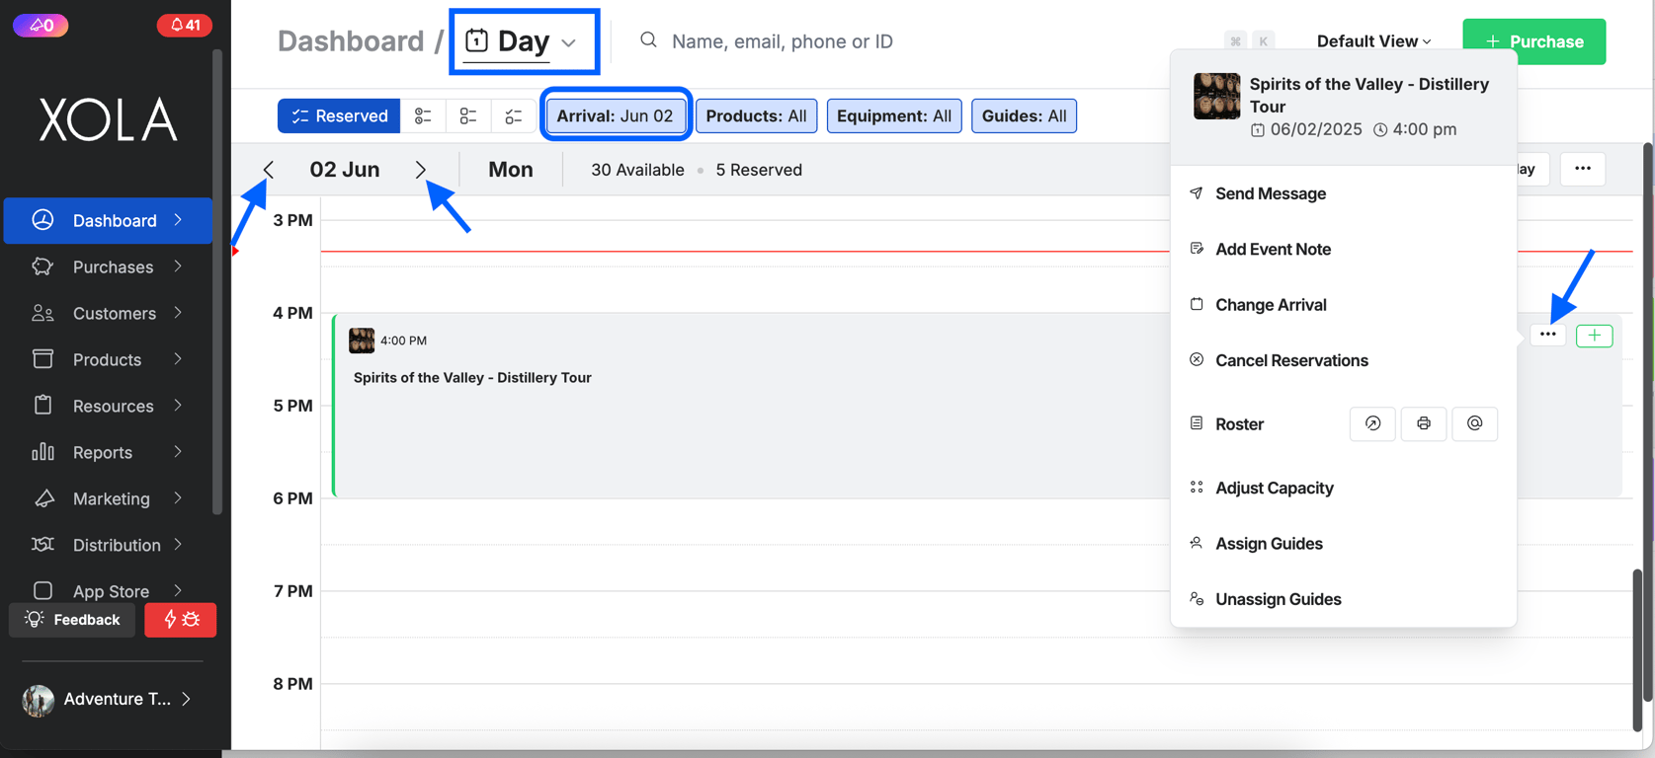Open the Default View dropdown
The image size is (1655, 758).
(1373, 41)
